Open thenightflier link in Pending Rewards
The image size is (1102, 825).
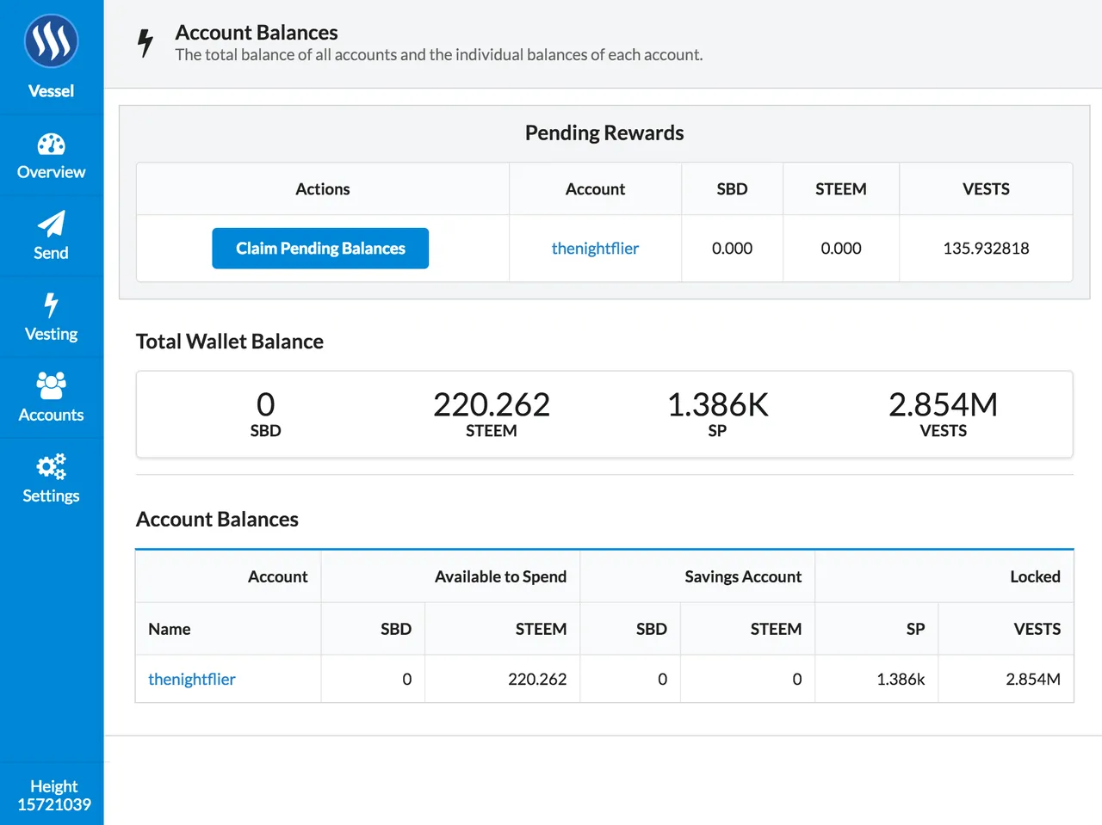coord(595,248)
